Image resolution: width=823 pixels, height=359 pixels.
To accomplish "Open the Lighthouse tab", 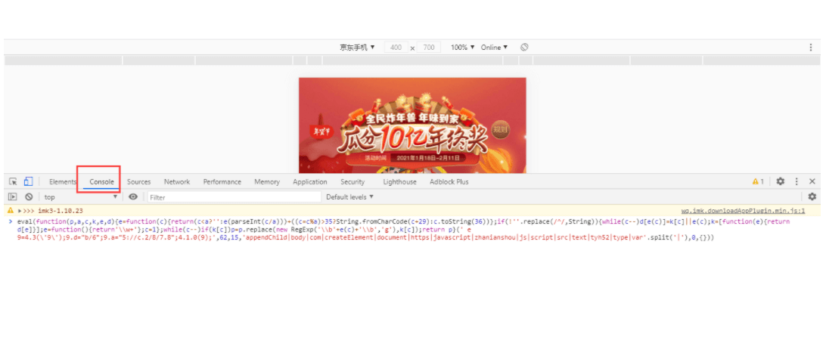I will coord(399,182).
